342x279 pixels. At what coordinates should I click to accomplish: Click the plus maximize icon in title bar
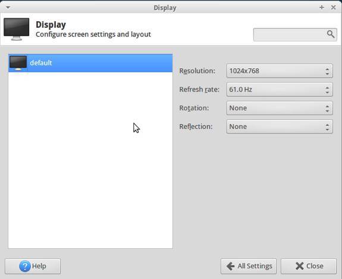coord(322,7)
